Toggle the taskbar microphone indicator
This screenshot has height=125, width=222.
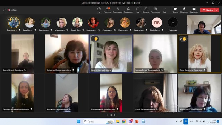186,122
